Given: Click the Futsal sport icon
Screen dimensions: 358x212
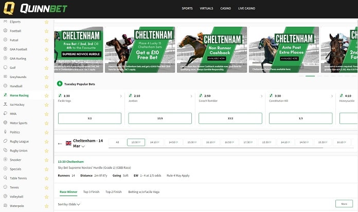Looking at the screenshot, I should 5,40.
